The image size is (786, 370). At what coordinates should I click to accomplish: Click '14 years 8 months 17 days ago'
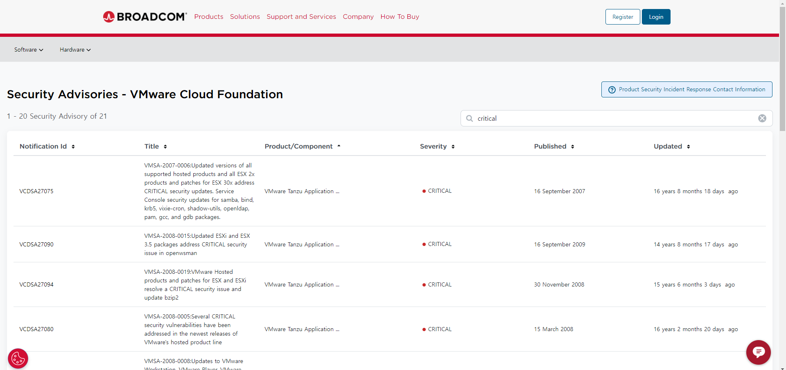tap(696, 244)
